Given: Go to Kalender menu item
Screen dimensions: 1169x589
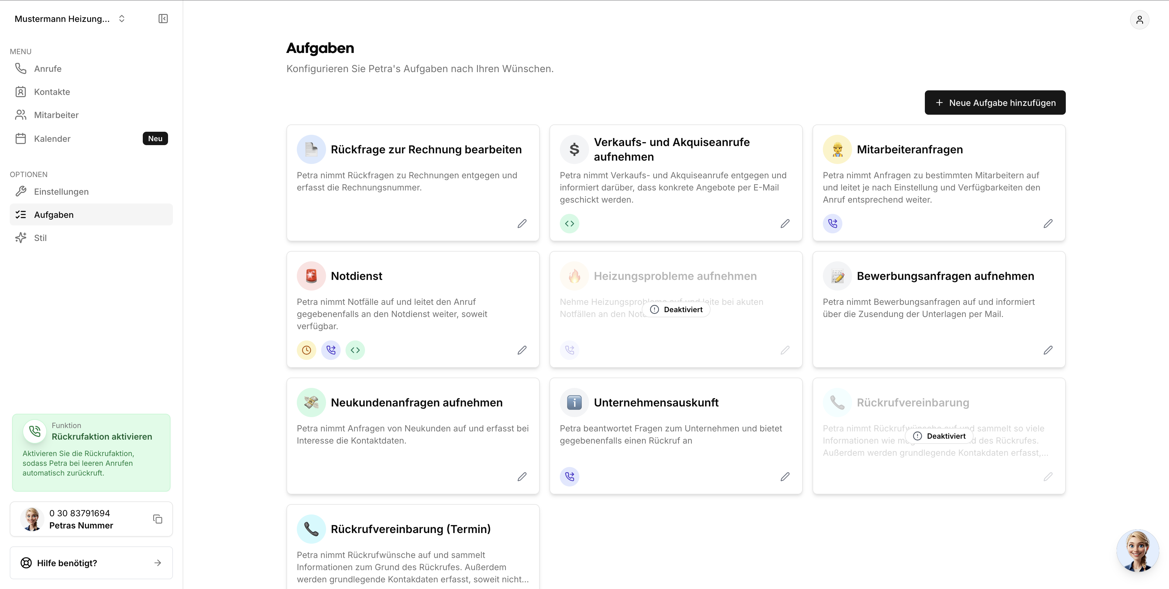Looking at the screenshot, I should tap(52, 139).
